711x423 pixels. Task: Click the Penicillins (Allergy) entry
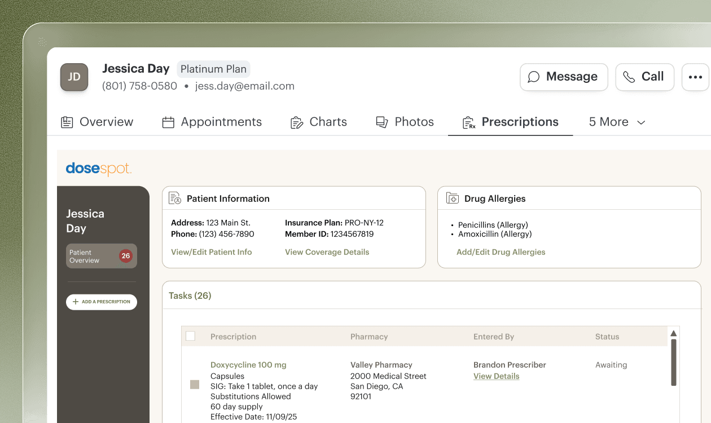(493, 225)
